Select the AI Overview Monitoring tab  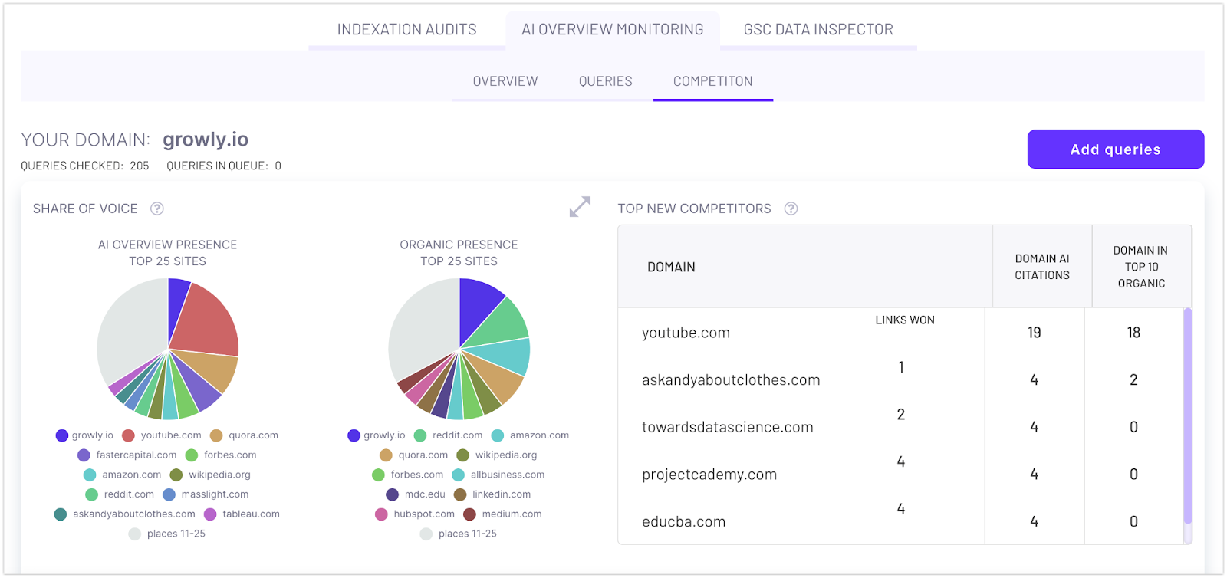[613, 30]
